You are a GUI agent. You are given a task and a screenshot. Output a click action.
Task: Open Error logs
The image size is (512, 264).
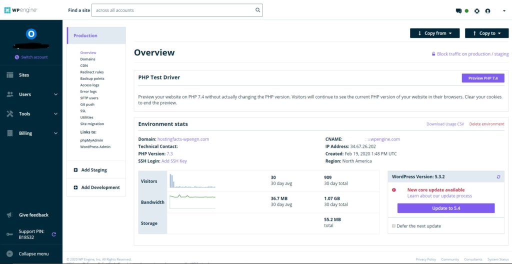pyautogui.click(x=88, y=91)
